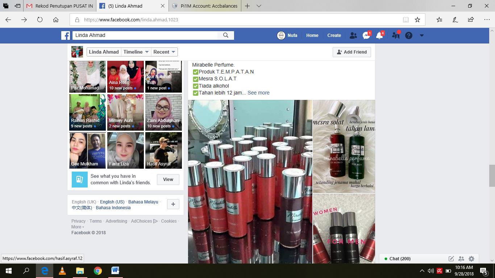Click See more on perfume post

point(258,93)
